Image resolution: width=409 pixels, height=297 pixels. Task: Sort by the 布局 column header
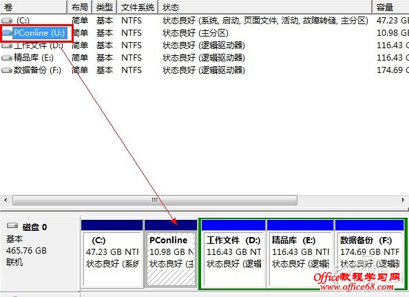click(80, 7)
